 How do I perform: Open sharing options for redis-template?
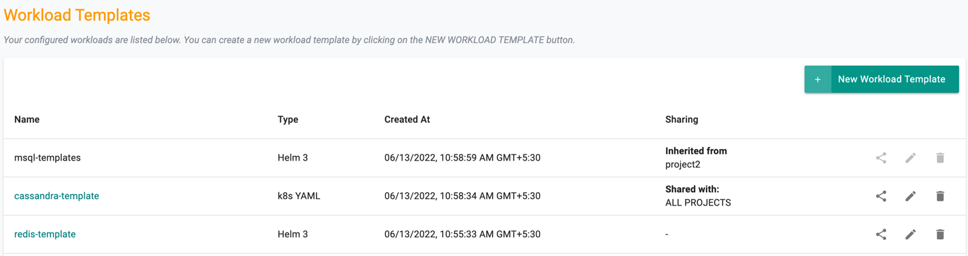[x=881, y=234]
